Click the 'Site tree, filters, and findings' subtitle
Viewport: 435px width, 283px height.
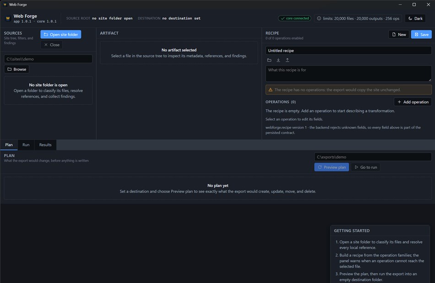tap(18, 40)
